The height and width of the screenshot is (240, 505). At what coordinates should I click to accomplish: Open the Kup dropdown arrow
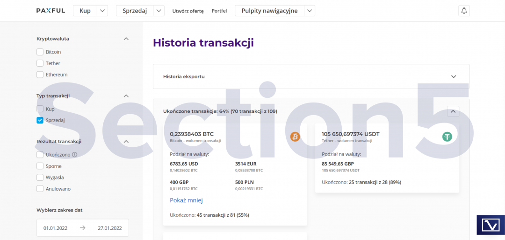(x=103, y=11)
